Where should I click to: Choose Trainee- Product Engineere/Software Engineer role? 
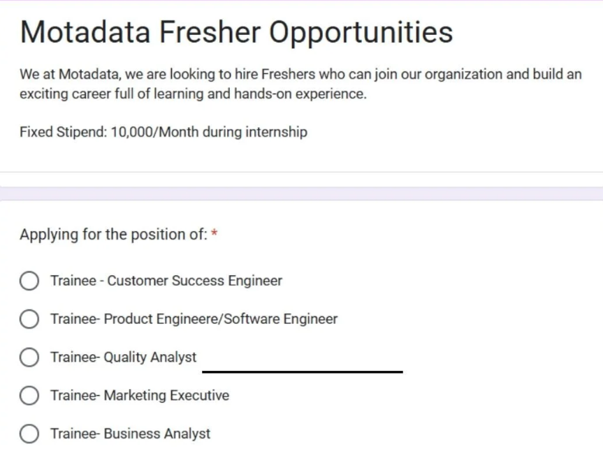29,319
